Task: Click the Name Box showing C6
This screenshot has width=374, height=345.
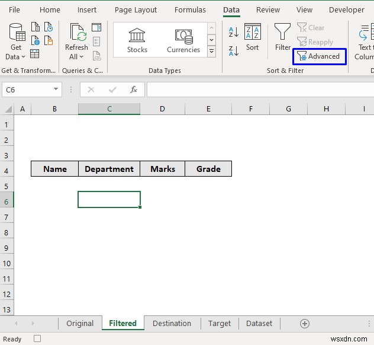Action: point(27,90)
